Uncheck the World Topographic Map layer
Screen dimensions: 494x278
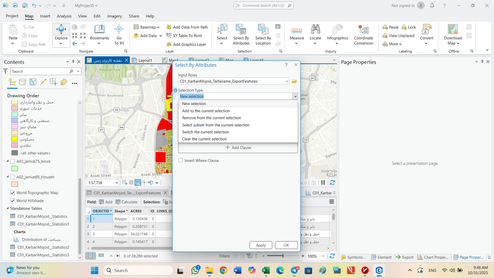tap(13, 193)
